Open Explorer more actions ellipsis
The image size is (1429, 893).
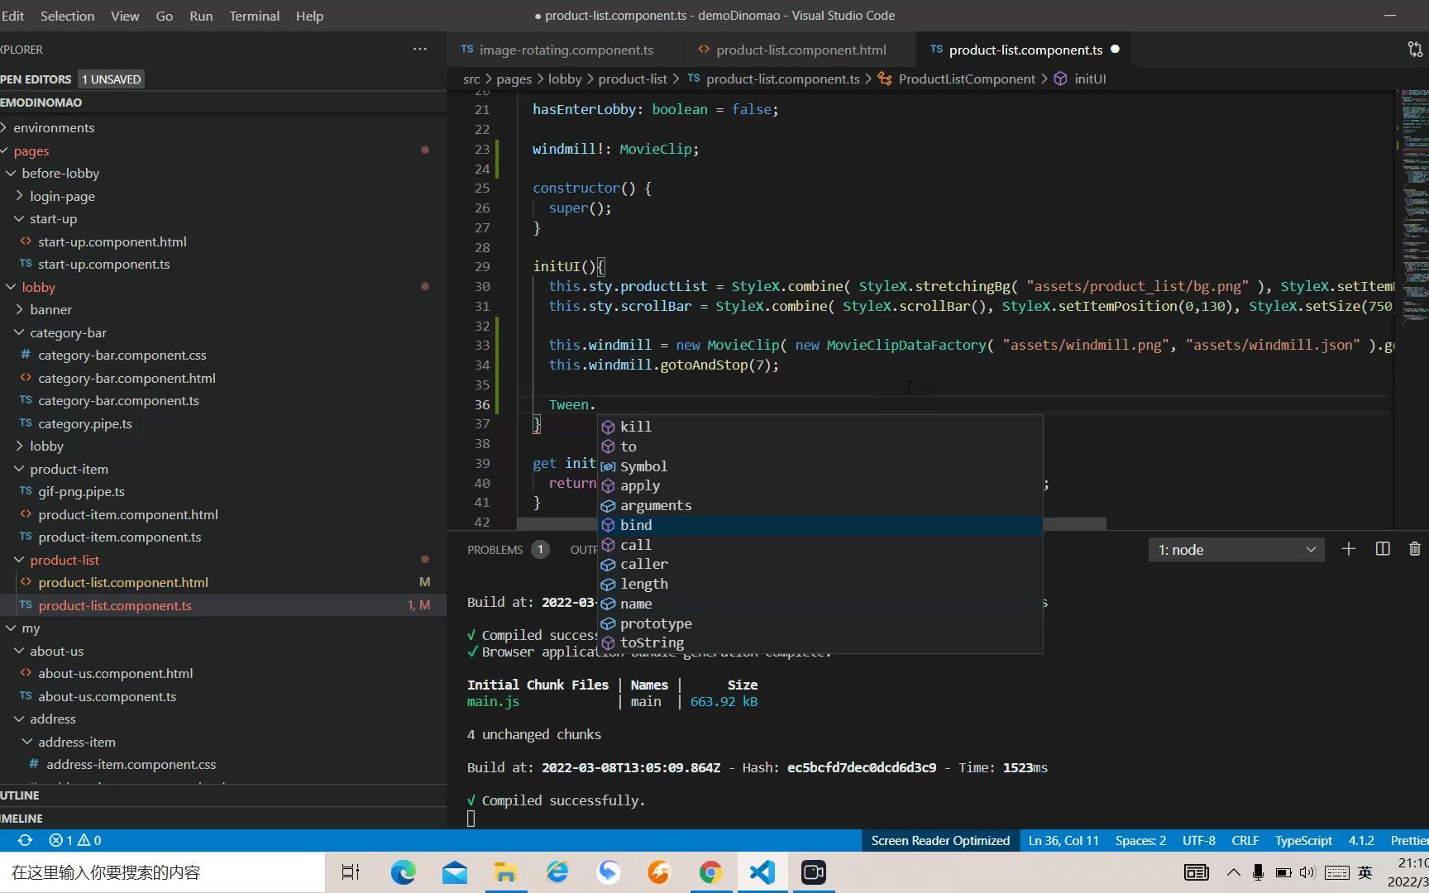tap(420, 49)
